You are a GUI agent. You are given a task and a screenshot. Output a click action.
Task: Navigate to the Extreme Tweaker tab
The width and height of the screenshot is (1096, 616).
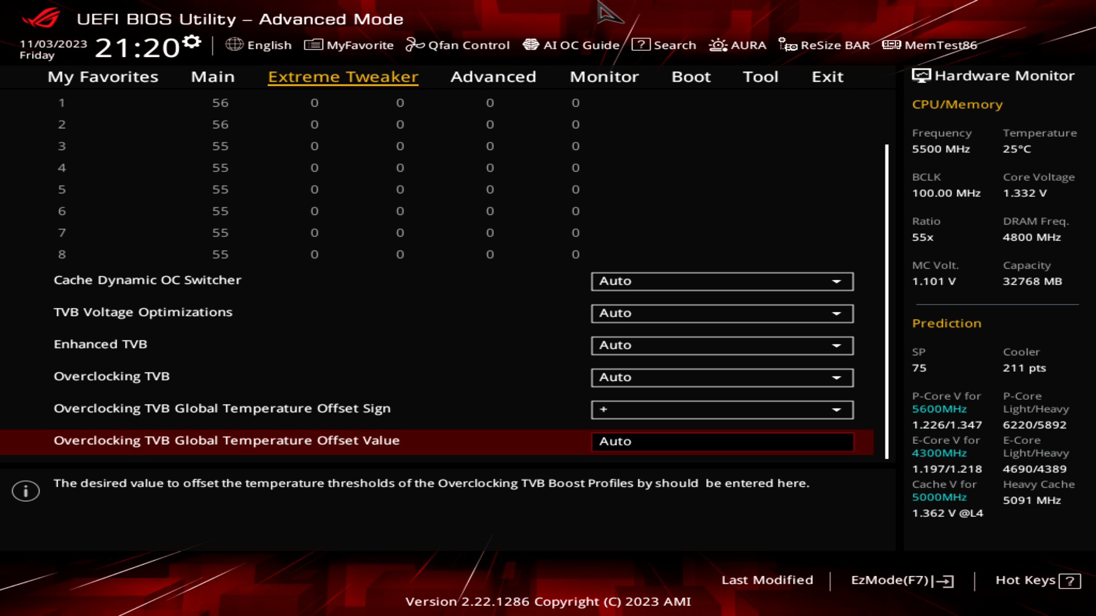coord(343,76)
